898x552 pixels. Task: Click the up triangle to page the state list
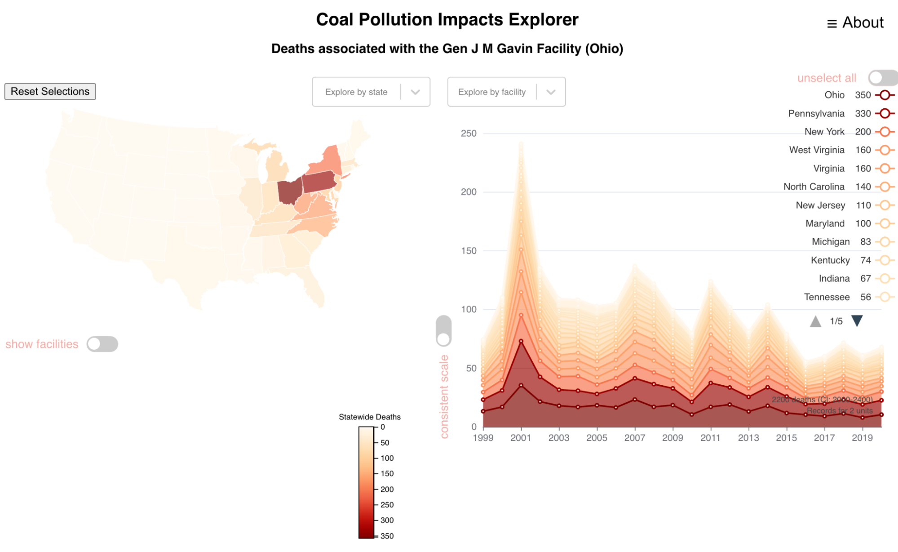[x=816, y=321]
